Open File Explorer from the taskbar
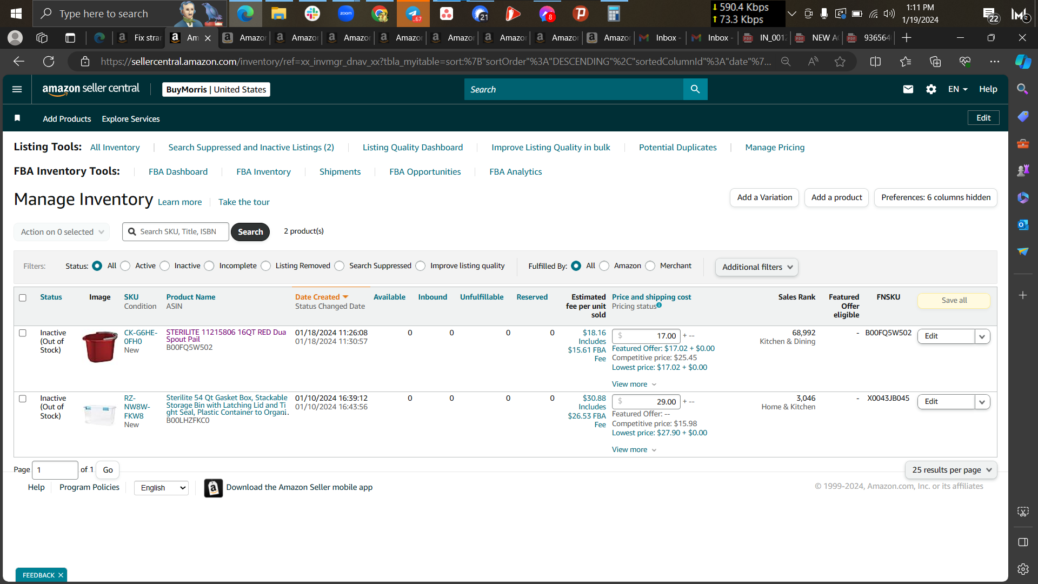Image resolution: width=1038 pixels, height=584 pixels. click(279, 14)
